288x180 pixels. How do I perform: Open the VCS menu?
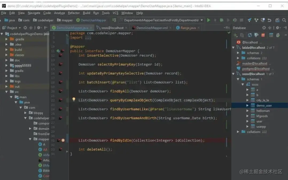[115, 13]
